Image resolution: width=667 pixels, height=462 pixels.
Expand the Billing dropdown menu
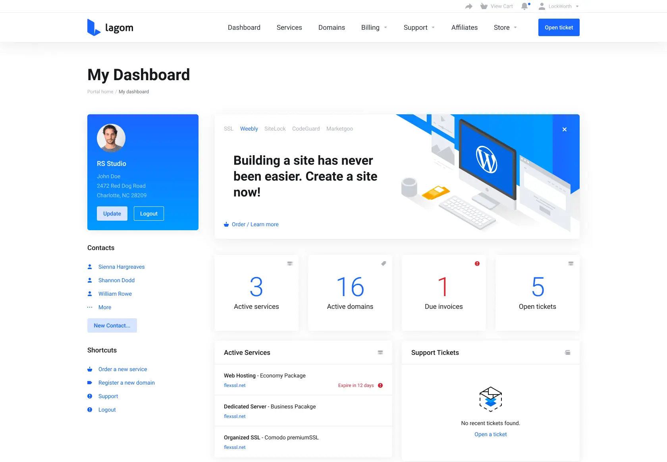[374, 27]
